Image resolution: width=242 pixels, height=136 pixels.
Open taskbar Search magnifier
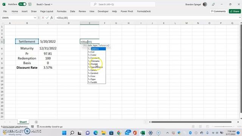pos(72,133)
